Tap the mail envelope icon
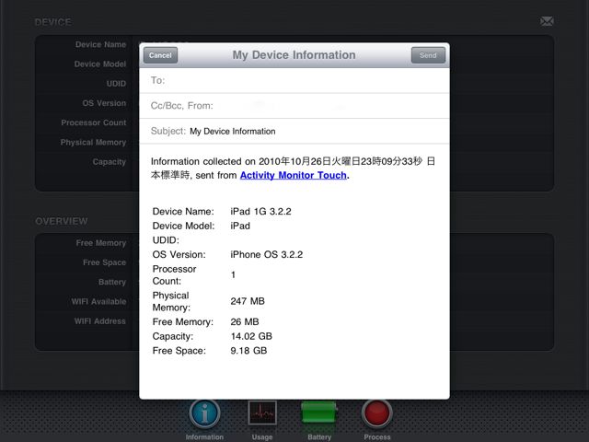The height and width of the screenshot is (442, 589). point(547,21)
